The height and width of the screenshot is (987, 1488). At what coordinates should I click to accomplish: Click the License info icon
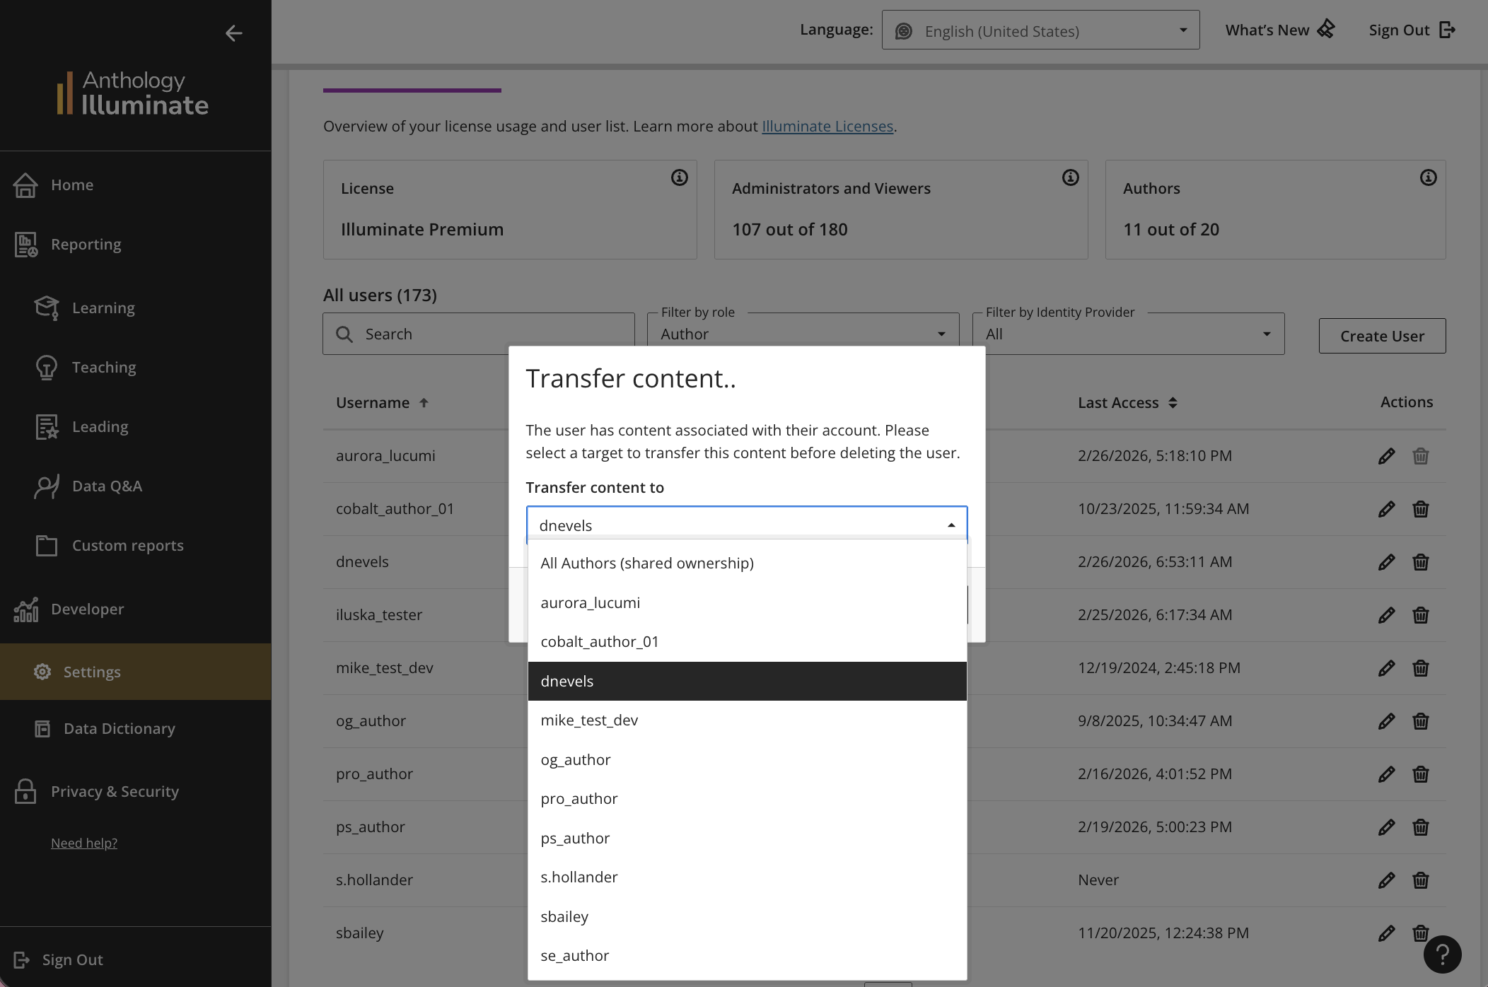coord(679,177)
